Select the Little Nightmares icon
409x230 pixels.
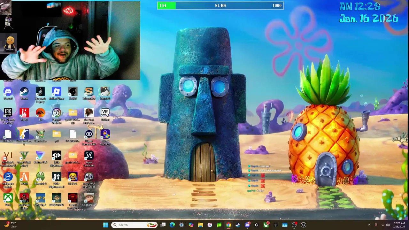click(57, 159)
